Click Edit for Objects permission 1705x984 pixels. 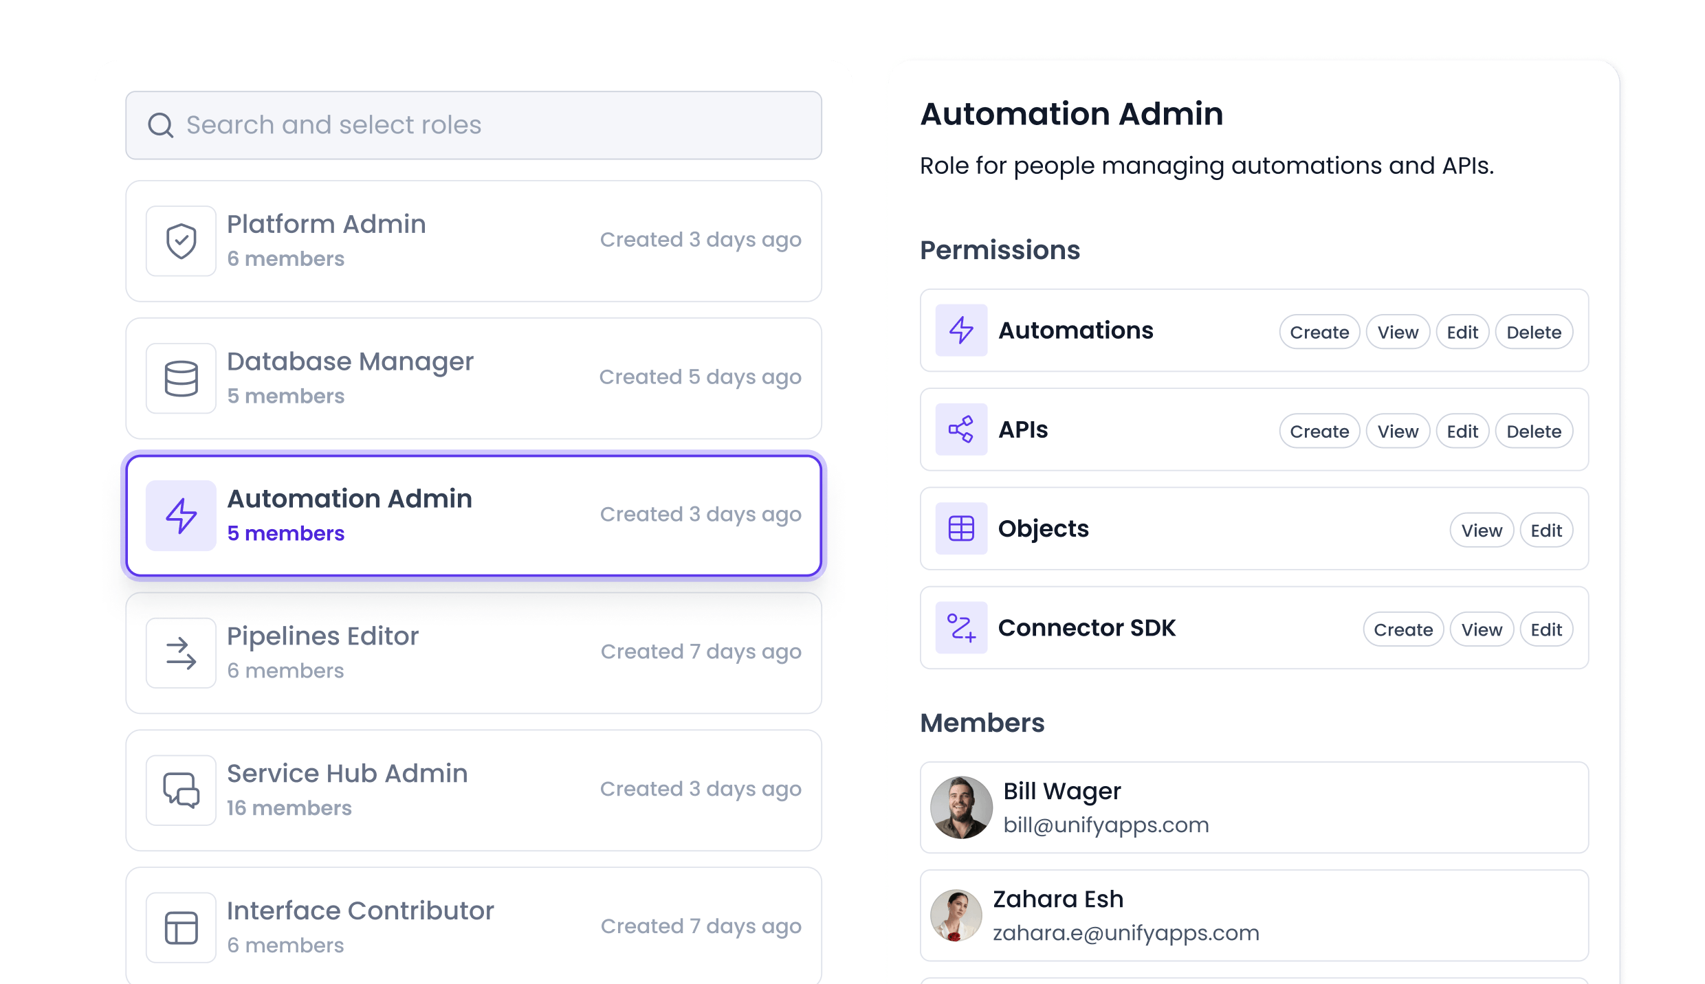click(x=1545, y=529)
